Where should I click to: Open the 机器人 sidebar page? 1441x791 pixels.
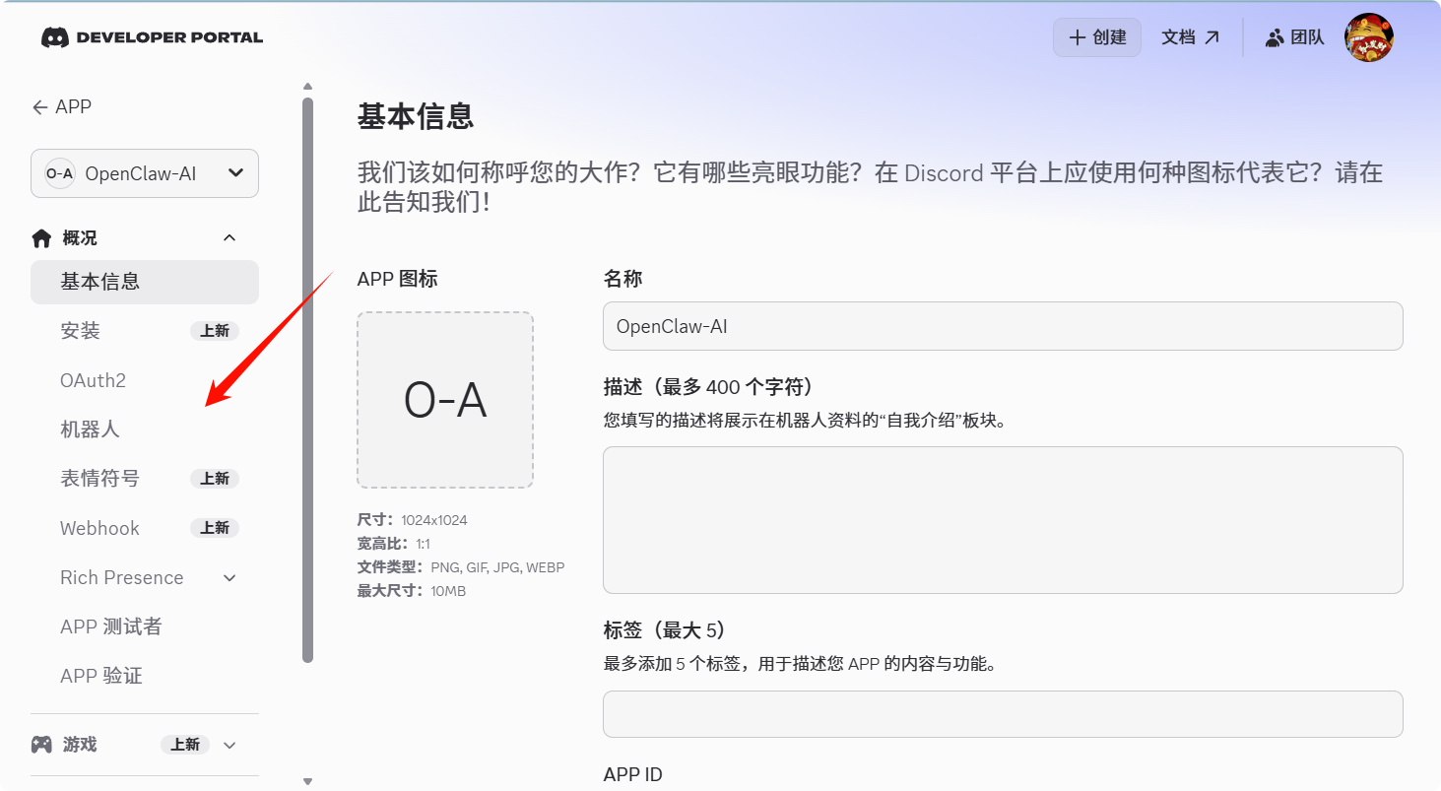click(x=145, y=429)
